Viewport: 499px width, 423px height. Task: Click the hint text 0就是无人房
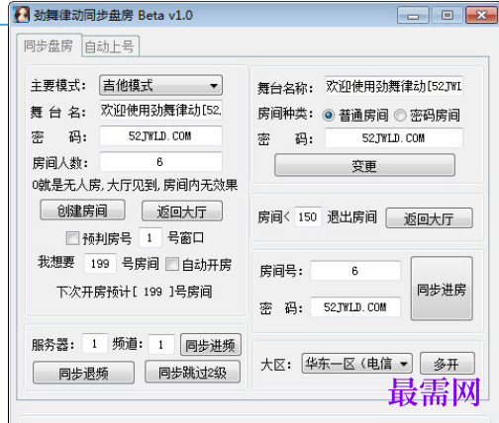tap(66, 186)
